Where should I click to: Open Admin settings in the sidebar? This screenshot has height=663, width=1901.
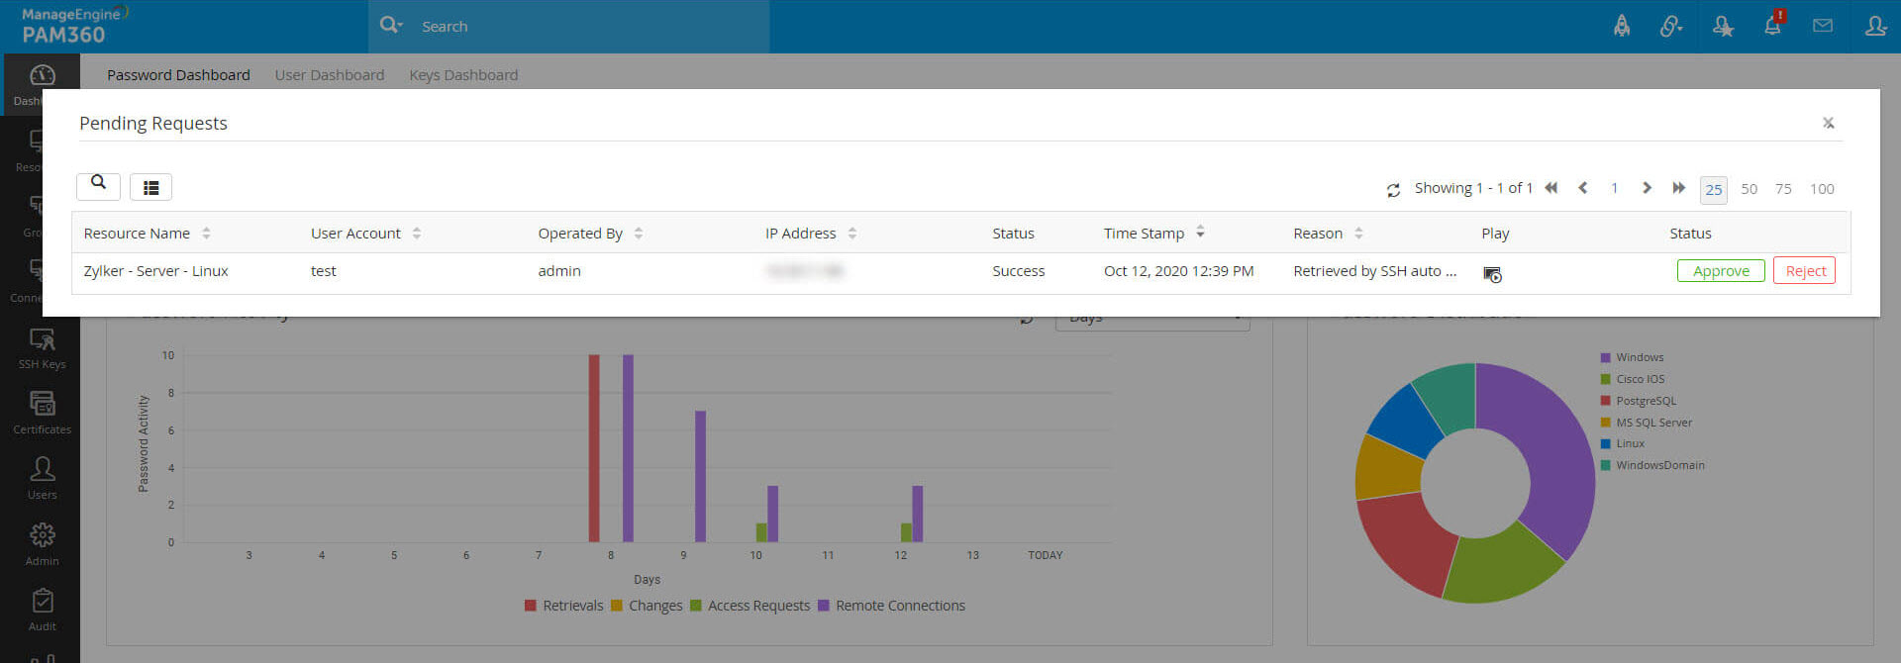42,544
